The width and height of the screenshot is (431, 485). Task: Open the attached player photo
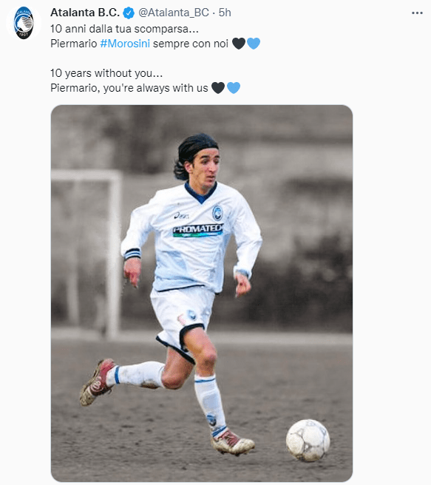point(202,294)
